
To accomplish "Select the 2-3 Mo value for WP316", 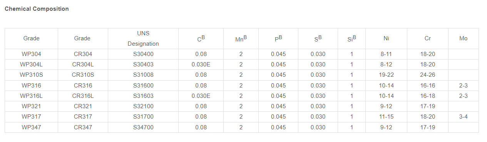I will pos(464,86).
